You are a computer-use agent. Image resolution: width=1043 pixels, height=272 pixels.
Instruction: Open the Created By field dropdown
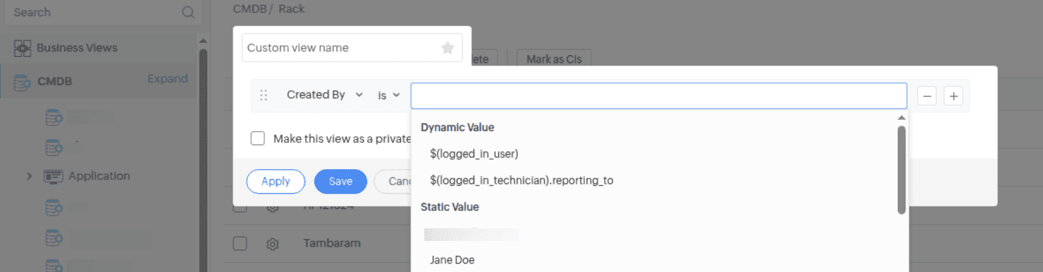coord(325,94)
